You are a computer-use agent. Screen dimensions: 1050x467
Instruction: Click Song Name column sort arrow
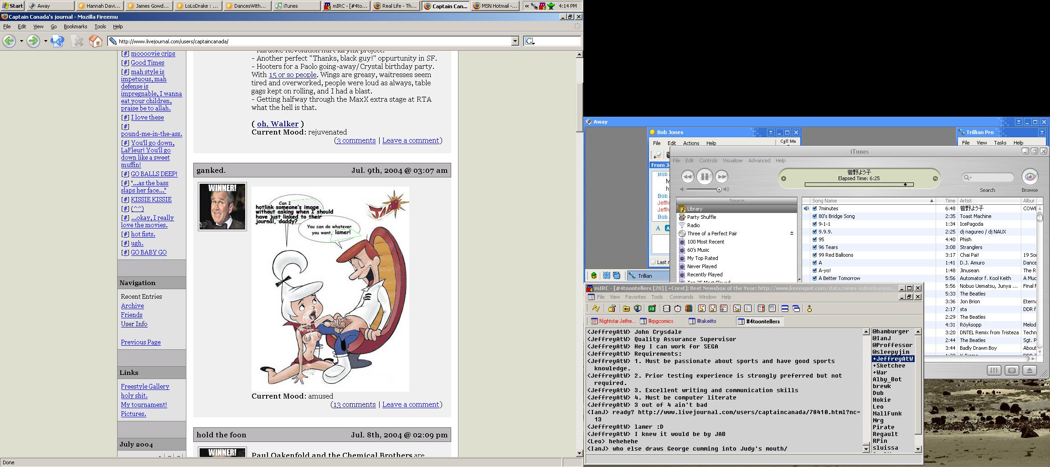(932, 201)
